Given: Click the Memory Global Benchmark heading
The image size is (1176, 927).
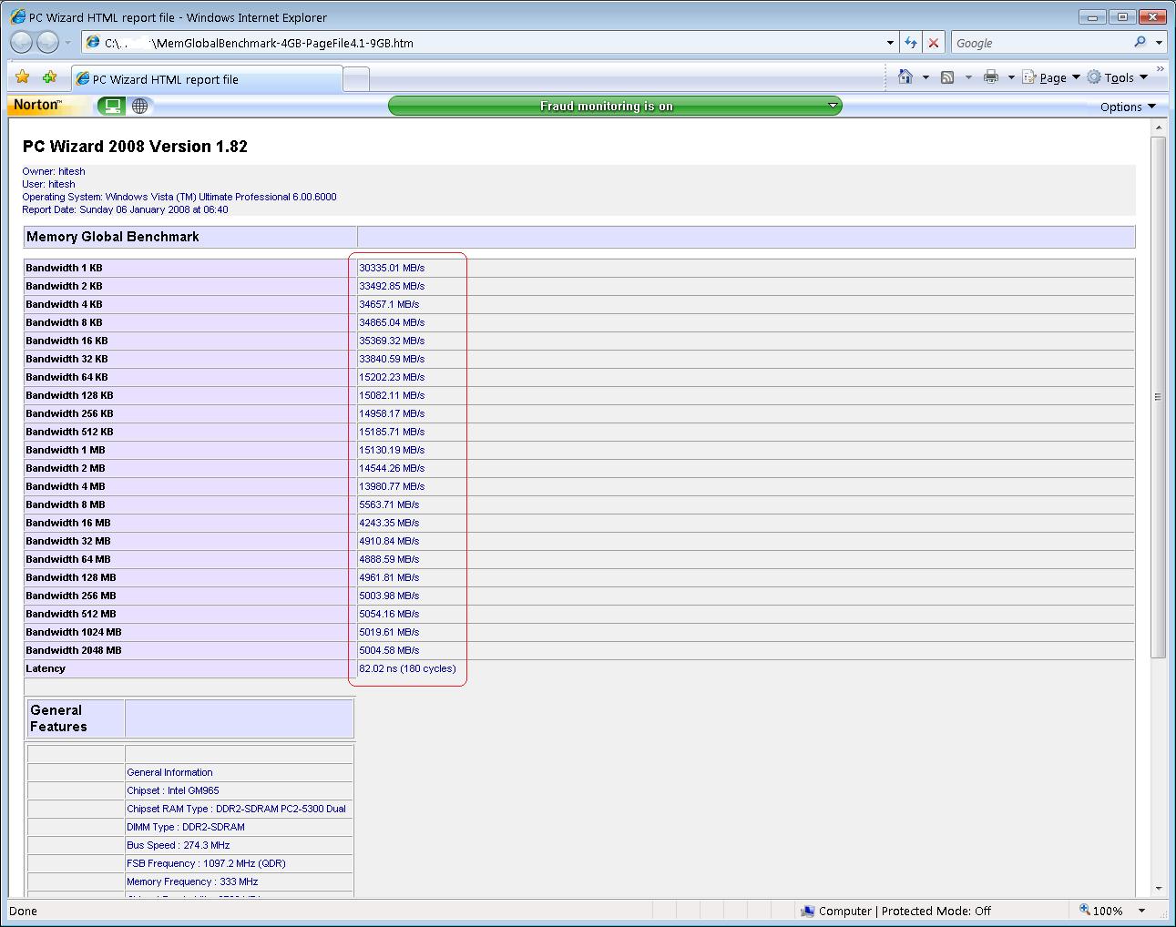Looking at the screenshot, I should [113, 237].
